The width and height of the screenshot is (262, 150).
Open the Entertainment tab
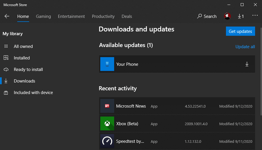[x=71, y=16]
